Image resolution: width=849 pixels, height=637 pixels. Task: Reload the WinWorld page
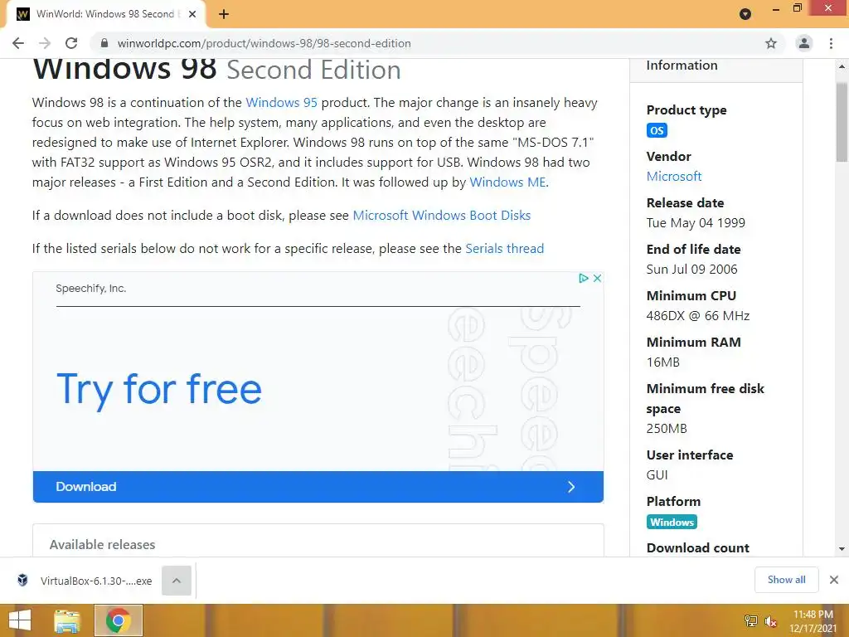pos(71,43)
